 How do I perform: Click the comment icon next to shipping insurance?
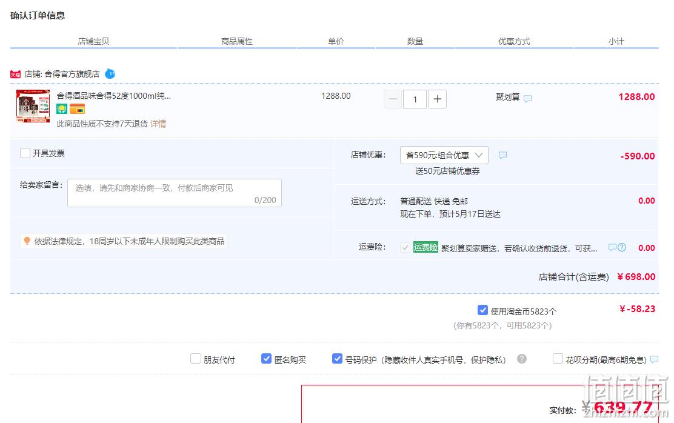click(x=612, y=248)
